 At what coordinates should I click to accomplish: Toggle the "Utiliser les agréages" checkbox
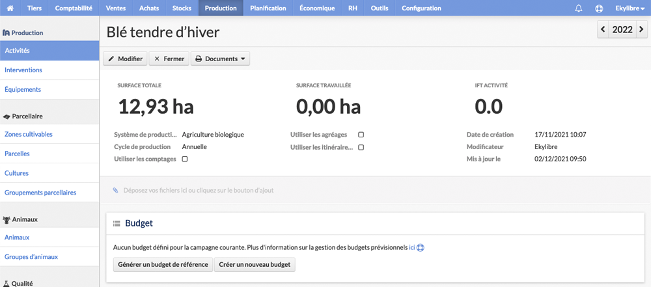click(x=361, y=135)
